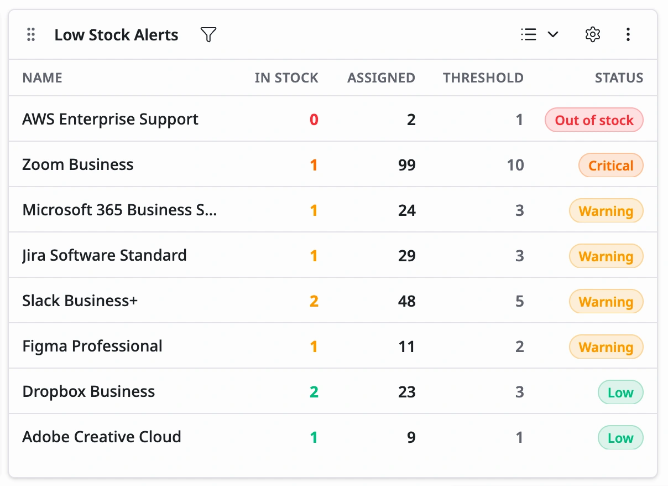Click the threshold value 5 for Slack Business+
Image resolution: width=668 pixels, height=486 pixels.
point(519,302)
